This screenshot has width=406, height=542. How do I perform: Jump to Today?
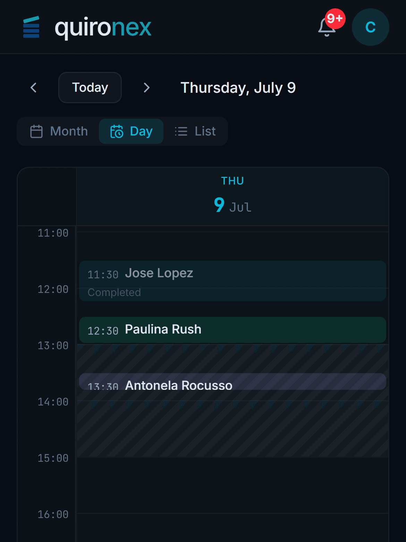click(x=90, y=88)
